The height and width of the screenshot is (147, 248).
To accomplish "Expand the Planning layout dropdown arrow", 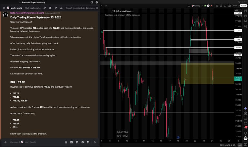I will coord(202,6).
